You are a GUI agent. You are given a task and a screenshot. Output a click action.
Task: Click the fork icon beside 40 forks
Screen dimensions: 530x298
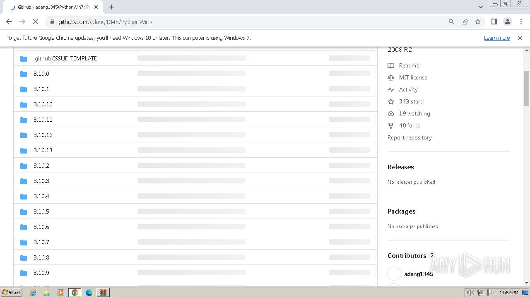click(391, 125)
